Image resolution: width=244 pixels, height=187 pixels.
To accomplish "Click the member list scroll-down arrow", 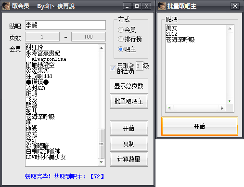I will tap(101, 162).
